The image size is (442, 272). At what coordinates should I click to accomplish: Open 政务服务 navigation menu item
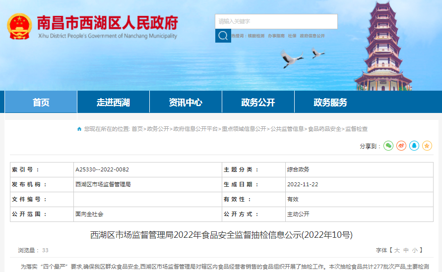(330, 103)
